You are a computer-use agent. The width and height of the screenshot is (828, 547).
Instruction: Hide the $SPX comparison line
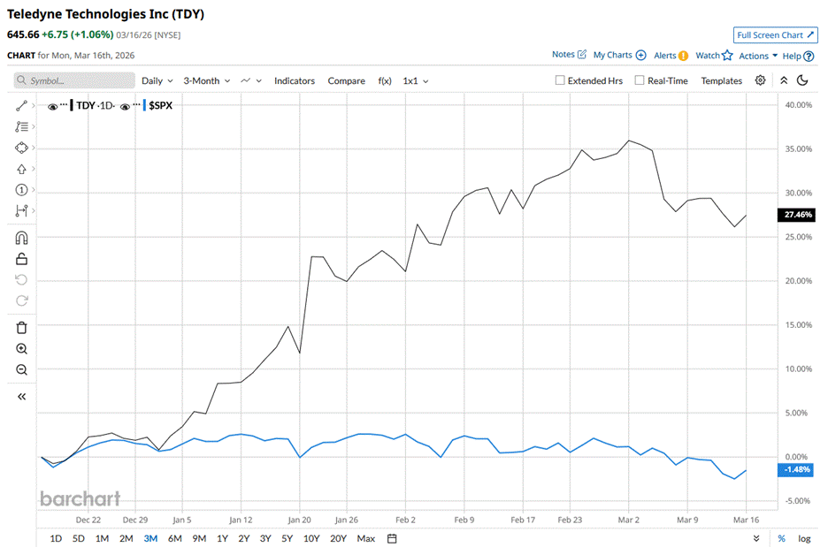(x=125, y=106)
